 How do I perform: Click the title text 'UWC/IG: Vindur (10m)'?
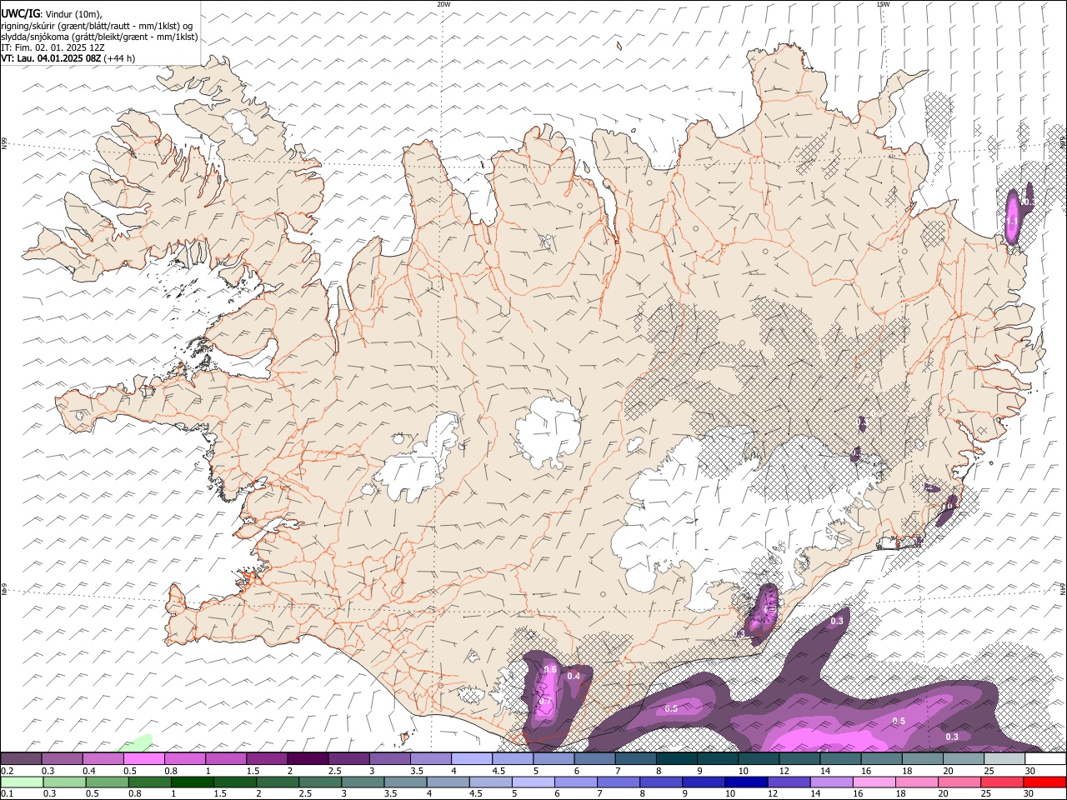[52, 13]
